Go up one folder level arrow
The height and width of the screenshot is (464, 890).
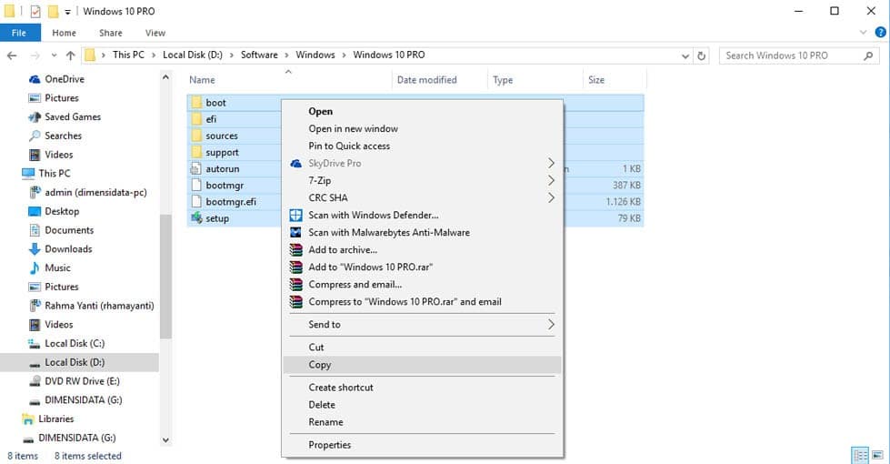[70, 55]
